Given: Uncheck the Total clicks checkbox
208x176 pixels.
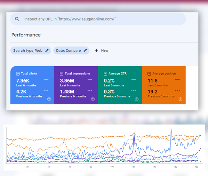Looking at the screenshot, I should pos(18,74).
